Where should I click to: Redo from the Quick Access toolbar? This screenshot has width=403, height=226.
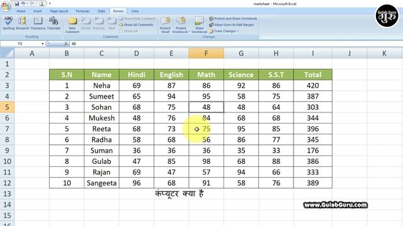[x=32, y=4]
